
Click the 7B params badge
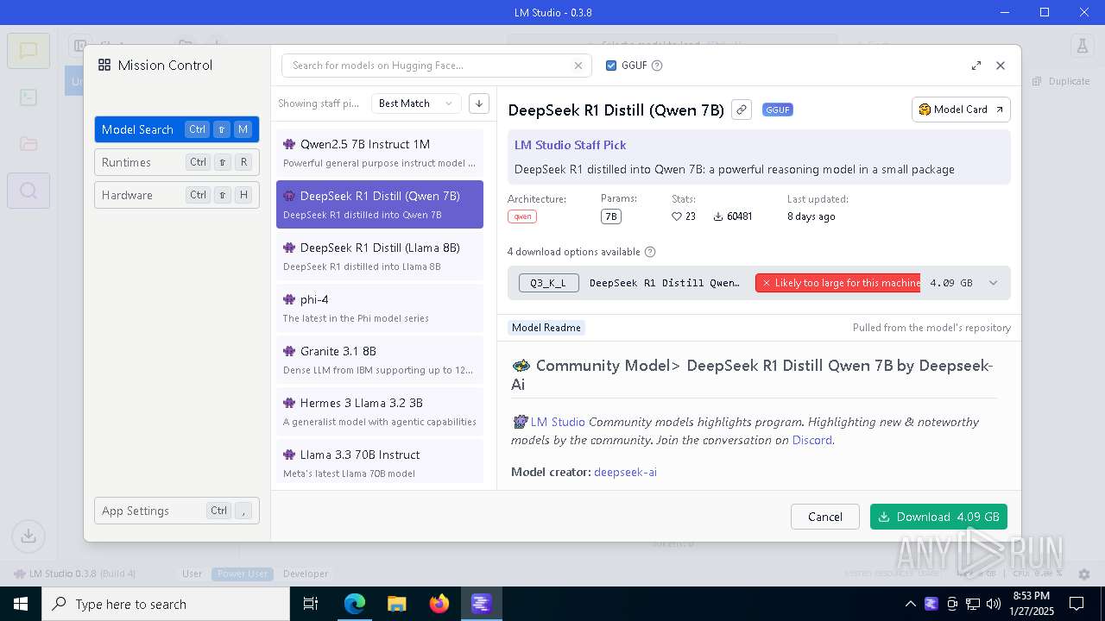click(610, 216)
